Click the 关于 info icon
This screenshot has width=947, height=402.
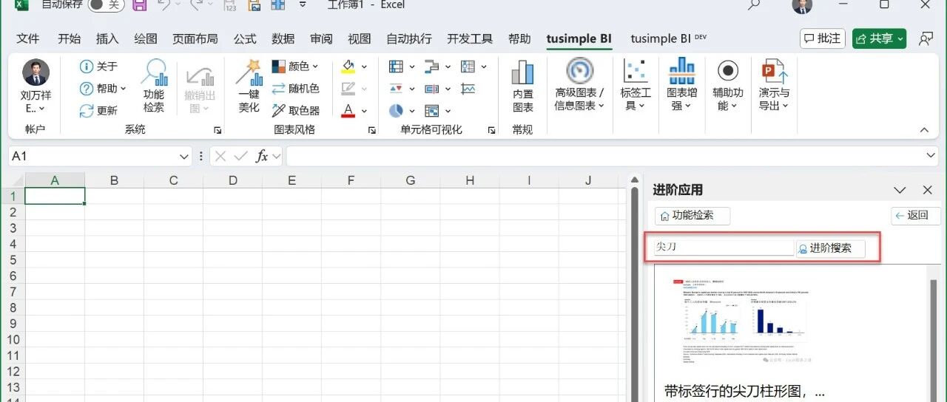[87, 67]
